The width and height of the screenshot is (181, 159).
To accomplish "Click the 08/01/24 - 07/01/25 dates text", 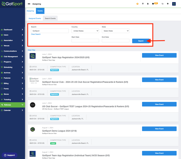I will click(x=37, y=143).
